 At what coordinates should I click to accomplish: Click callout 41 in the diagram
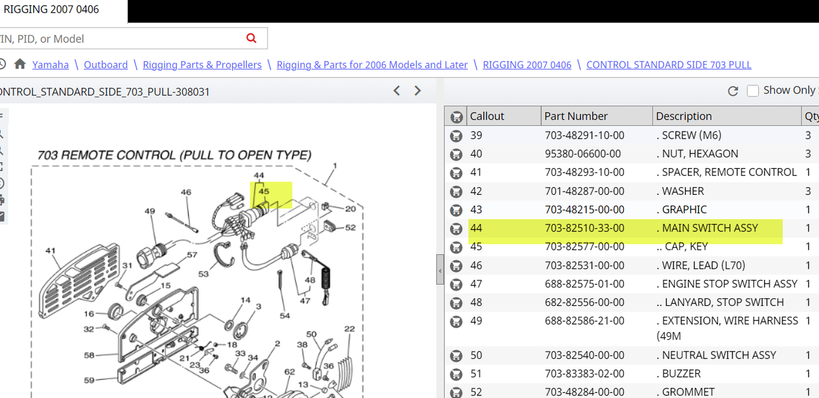pyautogui.click(x=51, y=251)
